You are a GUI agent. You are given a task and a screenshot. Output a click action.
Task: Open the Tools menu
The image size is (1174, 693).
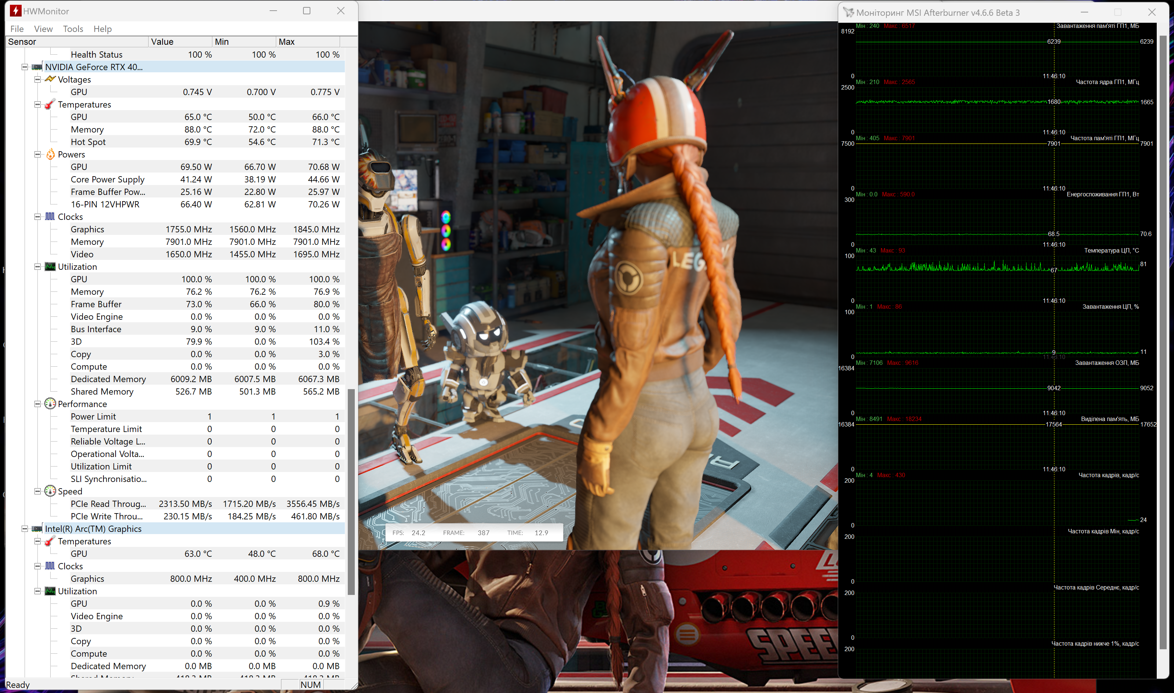73,29
